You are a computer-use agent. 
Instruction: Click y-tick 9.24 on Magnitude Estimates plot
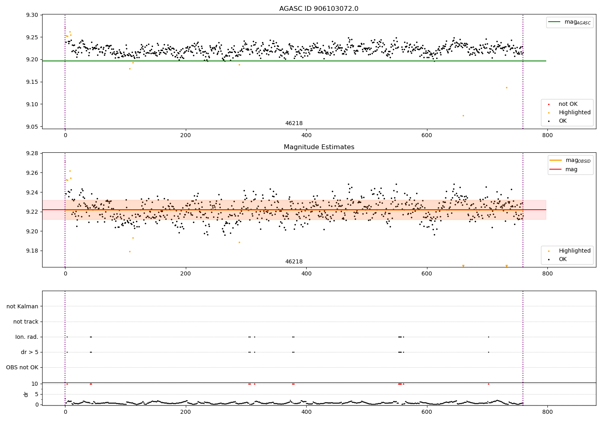click(x=32, y=192)
